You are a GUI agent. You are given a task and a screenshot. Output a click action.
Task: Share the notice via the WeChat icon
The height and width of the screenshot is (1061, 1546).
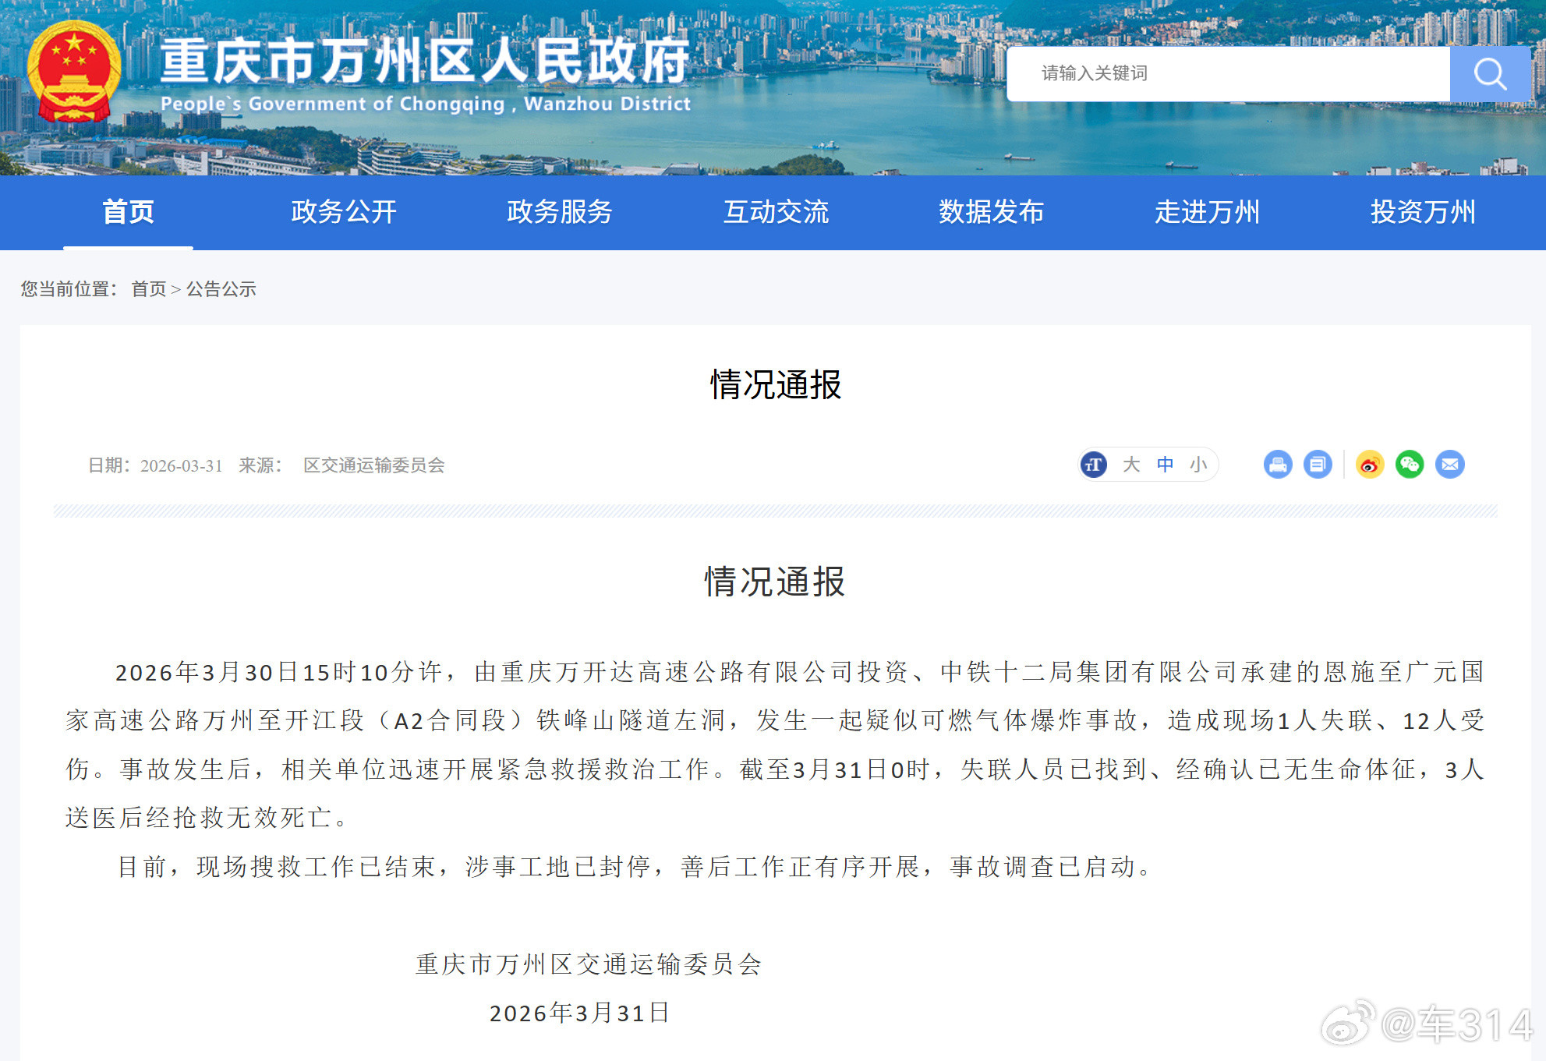1410,465
